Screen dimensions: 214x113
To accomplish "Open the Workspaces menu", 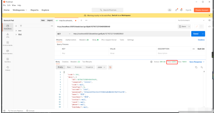I will tap(20, 10).
